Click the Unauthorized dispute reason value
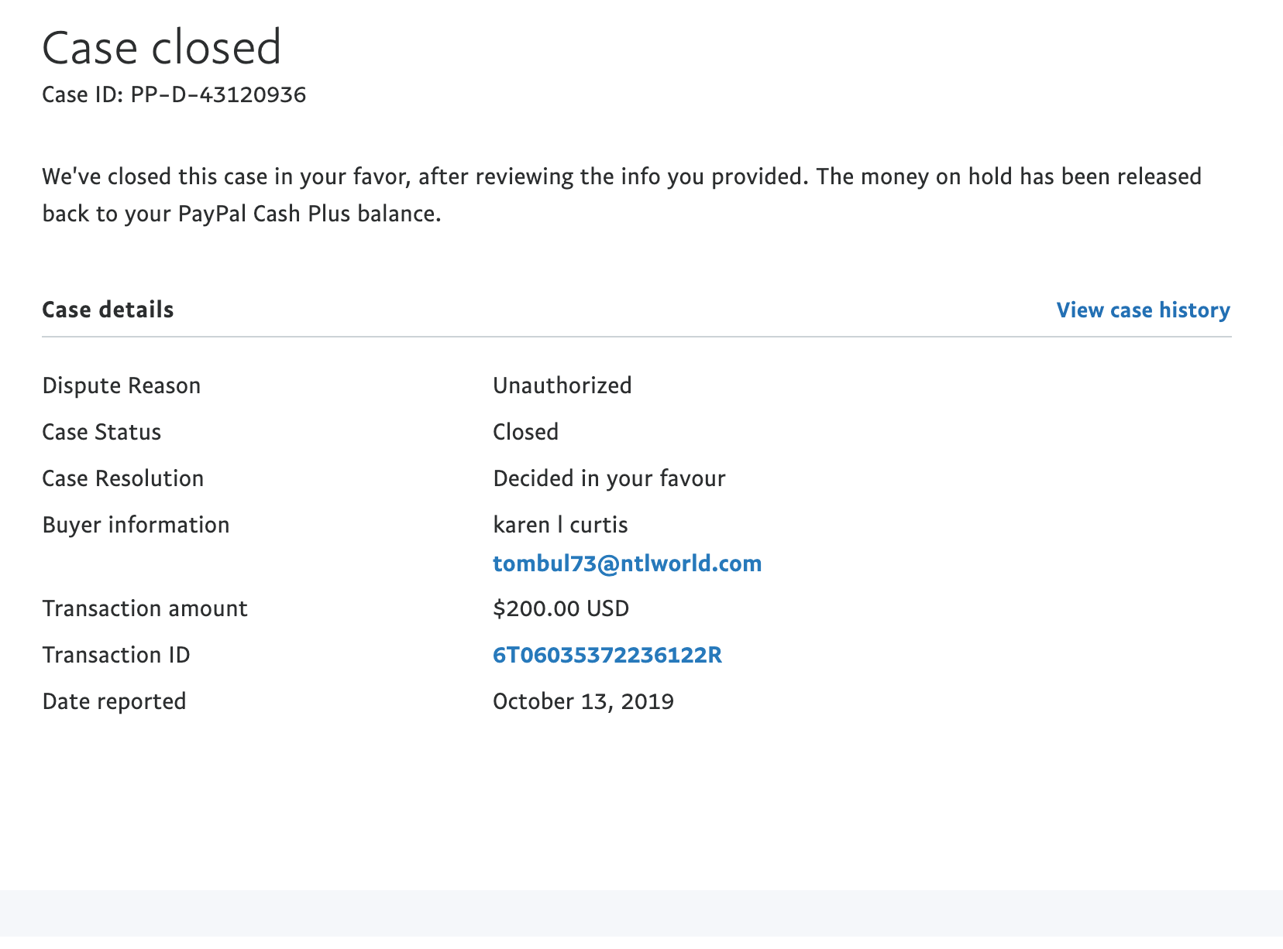This screenshot has height=949, width=1283. pyautogui.click(x=562, y=385)
